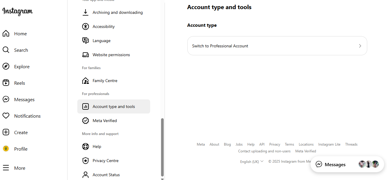Click the Meta Verified badge icon
The image size is (387, 180).
[x=86, y=121]
